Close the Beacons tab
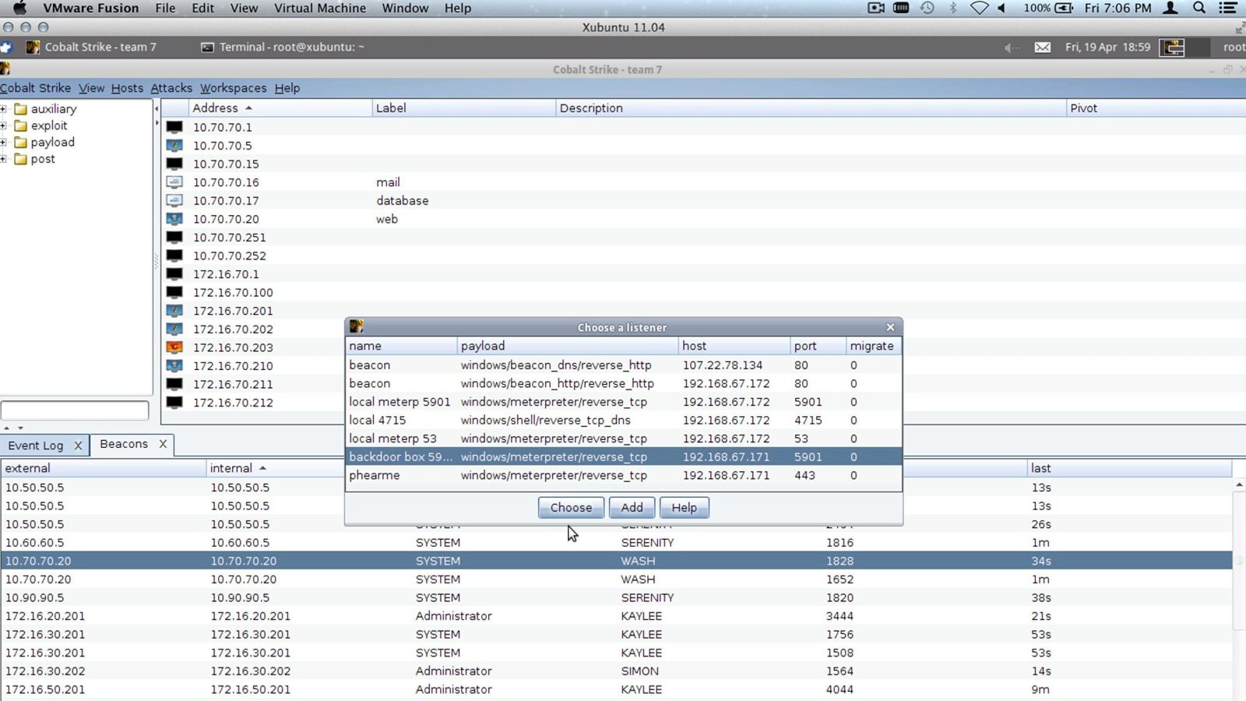This screenshot has width=1246, height=701. [163, 444]
